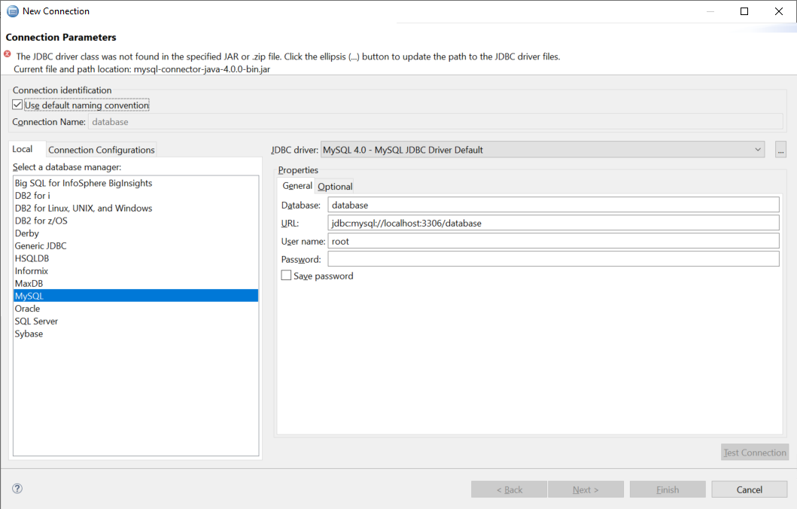Open the Connection Configurations tab
797x509 pixels.
coord(101,149)
